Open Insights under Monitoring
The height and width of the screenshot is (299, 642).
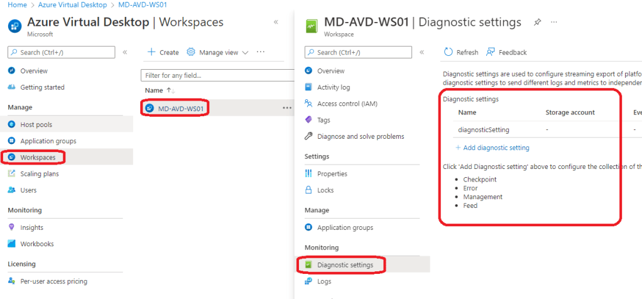pyautogui.click(x=31, y=227)
